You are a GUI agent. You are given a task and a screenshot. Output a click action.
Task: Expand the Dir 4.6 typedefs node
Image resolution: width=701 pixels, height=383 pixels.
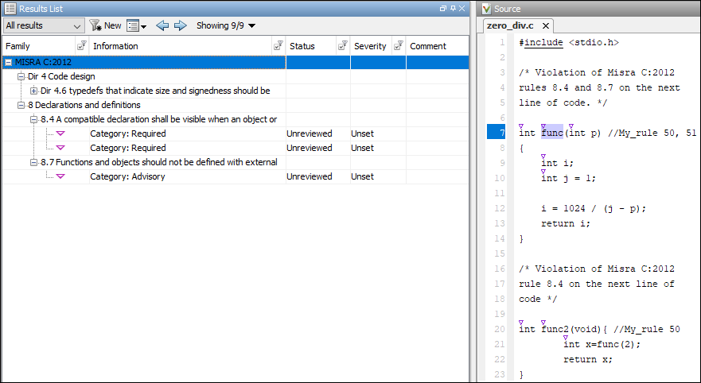(33, 91)
